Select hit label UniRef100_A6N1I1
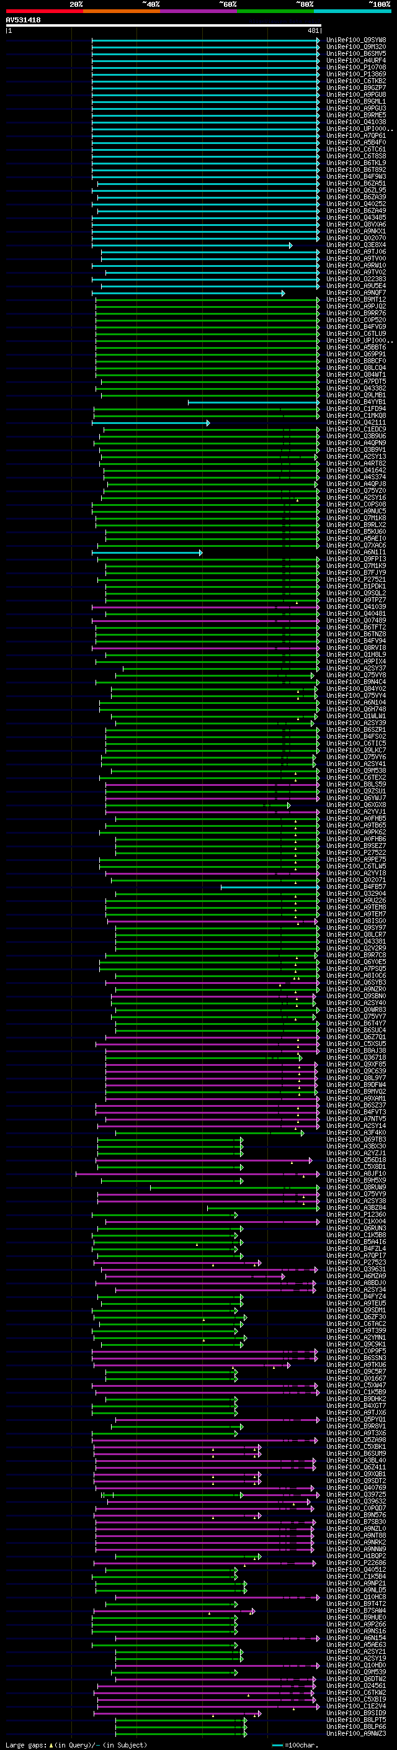Image resolution: width=397 pixels, height=1750 pixels. pos(356,553)
